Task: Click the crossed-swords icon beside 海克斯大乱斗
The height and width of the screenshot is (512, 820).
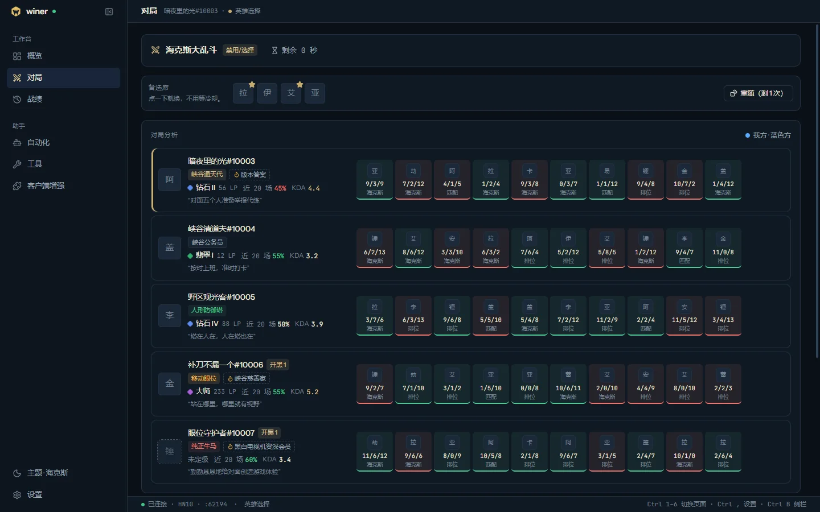Action: click(x=155, y=50)
